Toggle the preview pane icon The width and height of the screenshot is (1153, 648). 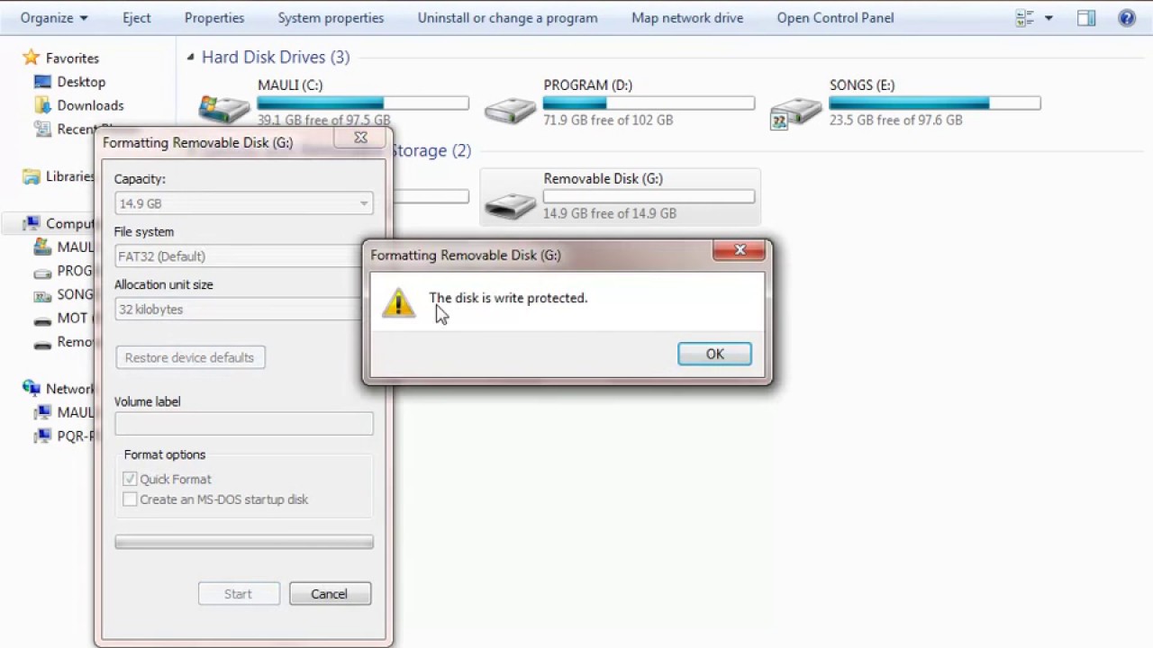pos(1086,18)
